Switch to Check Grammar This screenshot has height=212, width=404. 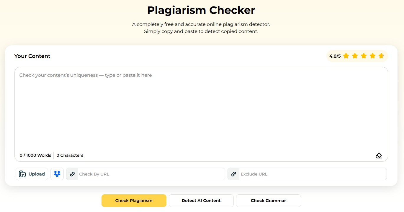(268, 201)
